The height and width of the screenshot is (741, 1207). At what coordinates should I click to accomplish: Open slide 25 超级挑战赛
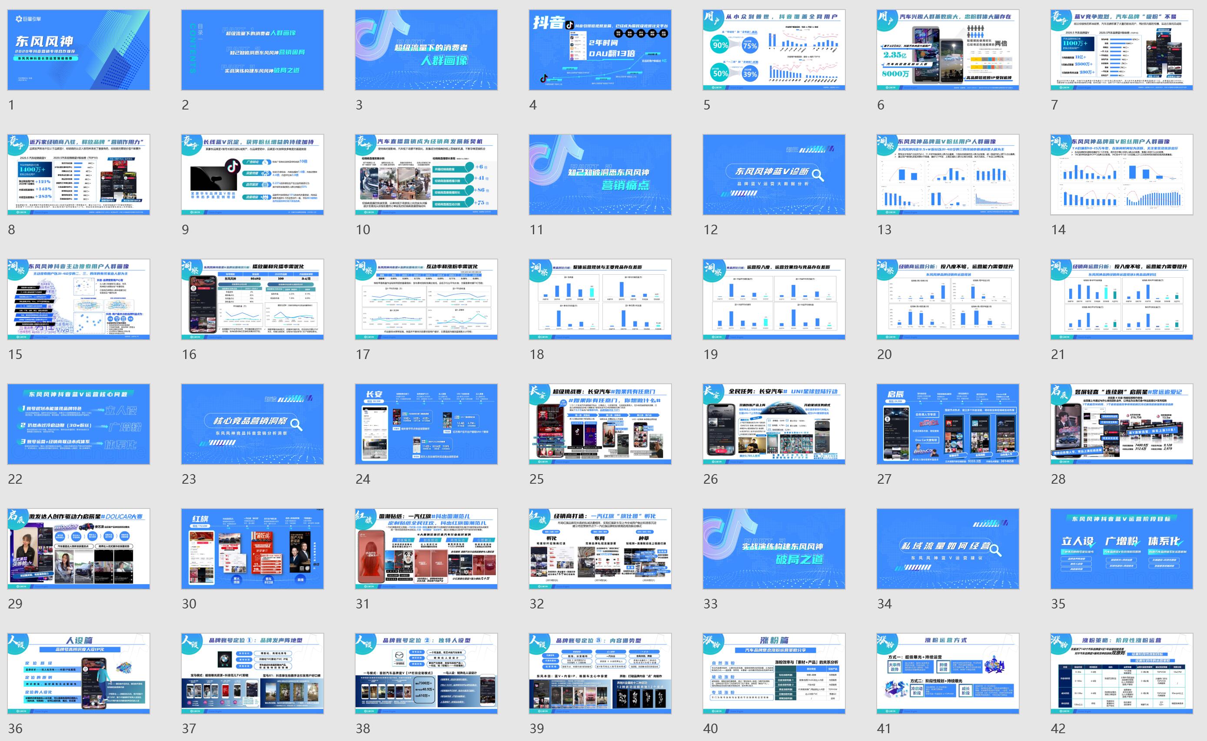[x=600, y=424]
